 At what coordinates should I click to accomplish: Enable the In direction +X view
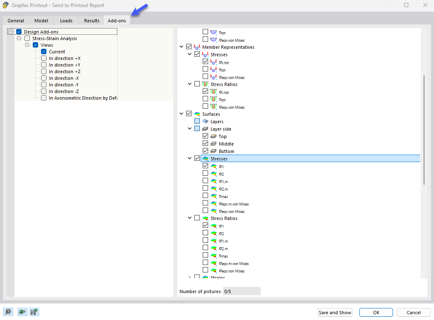(x=44, y=58)
